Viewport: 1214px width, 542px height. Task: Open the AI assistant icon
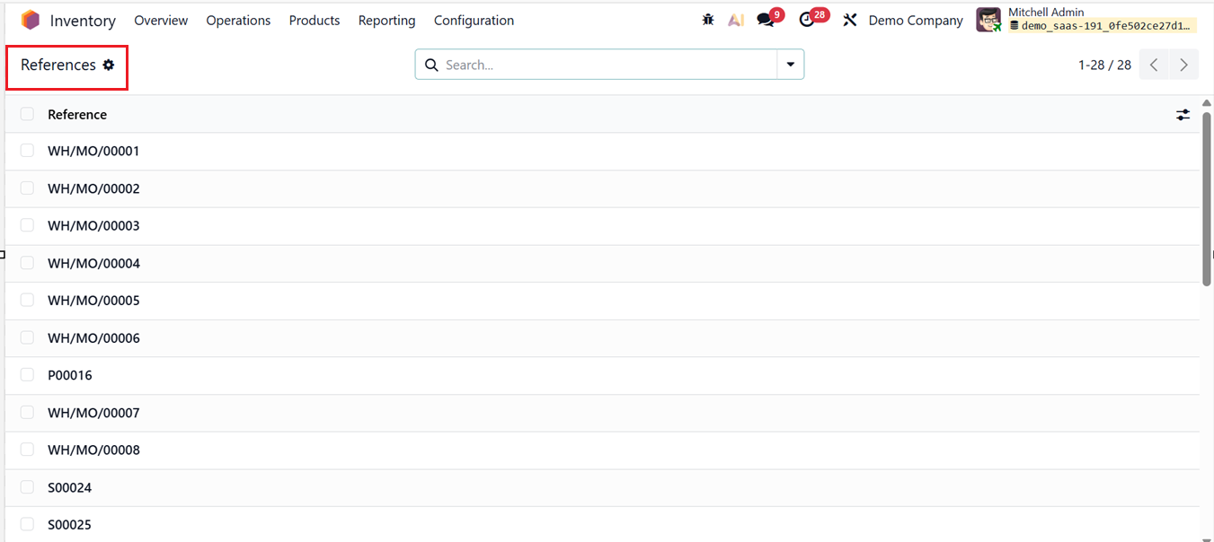click(735, 19)
